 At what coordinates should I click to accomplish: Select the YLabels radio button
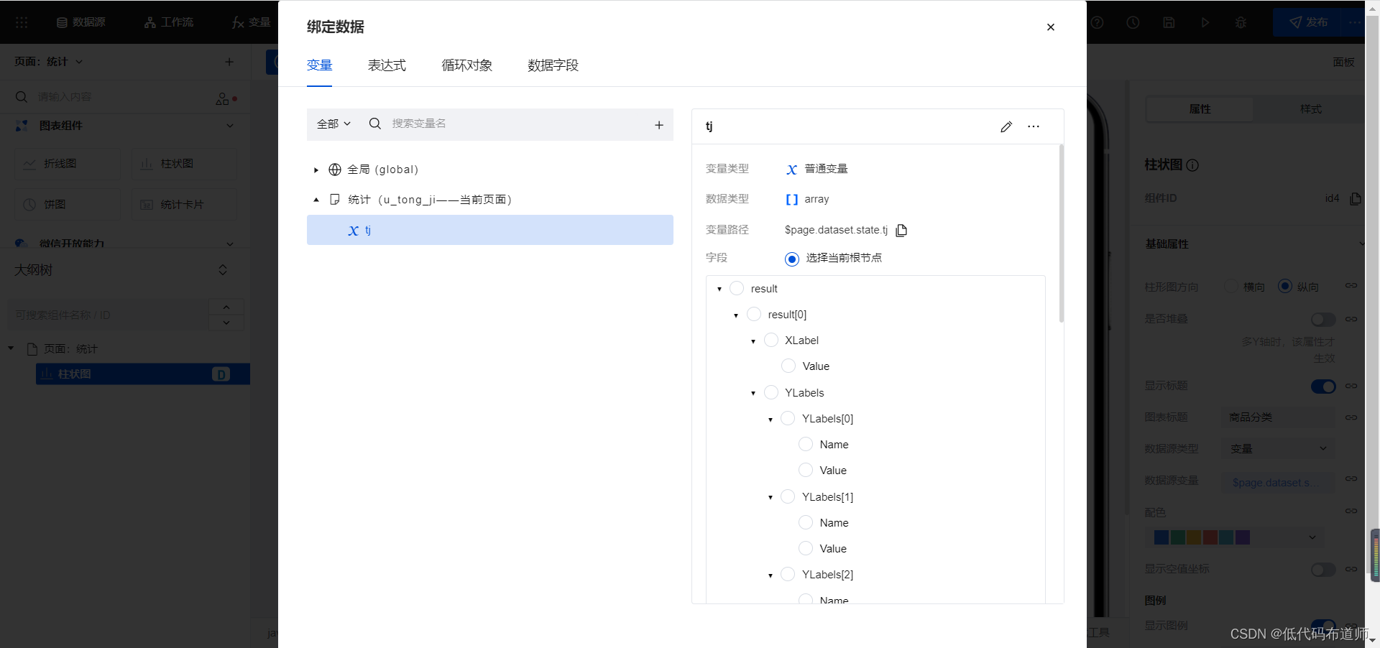pyautogui.click(x=771, y=392)
